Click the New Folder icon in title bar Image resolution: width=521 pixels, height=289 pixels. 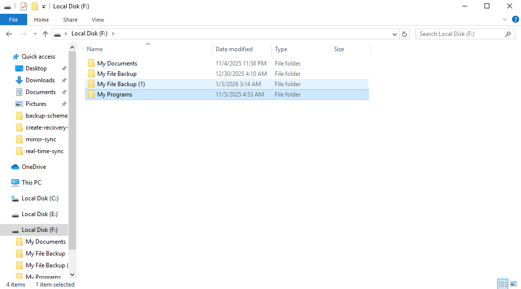tap(35, 6)
